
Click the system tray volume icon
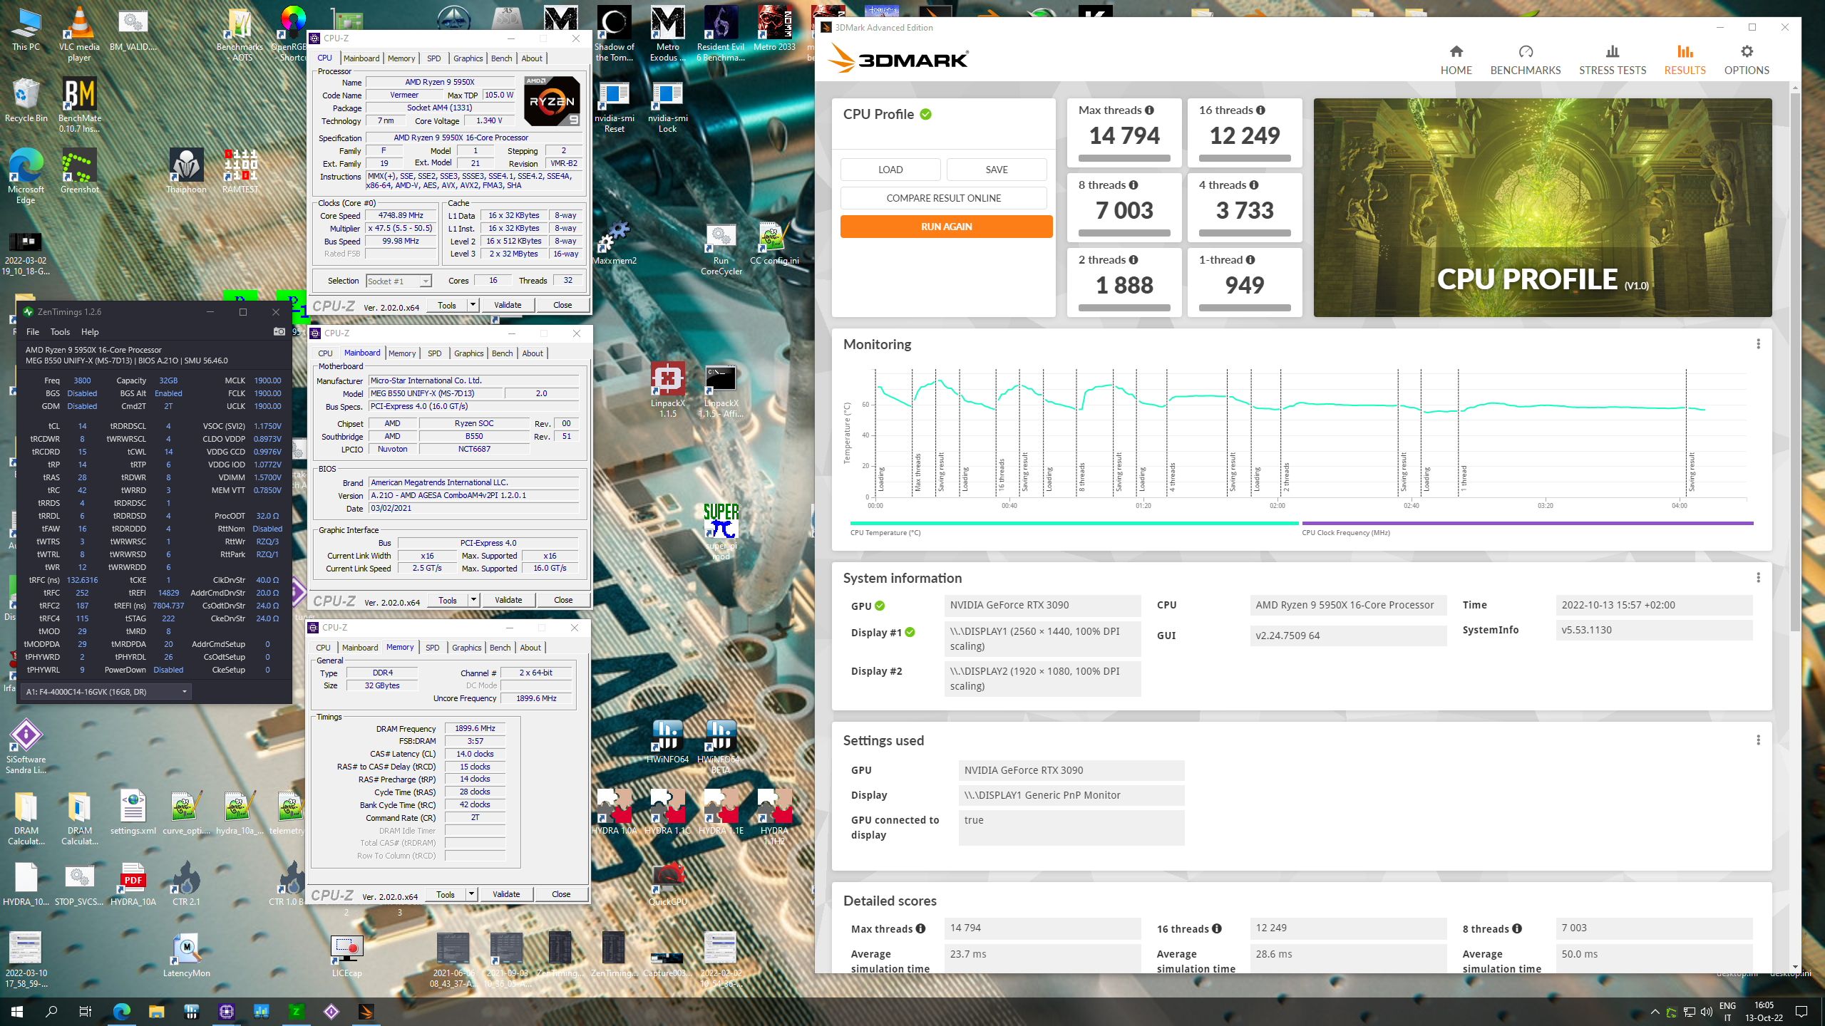click(1706, 1012)
